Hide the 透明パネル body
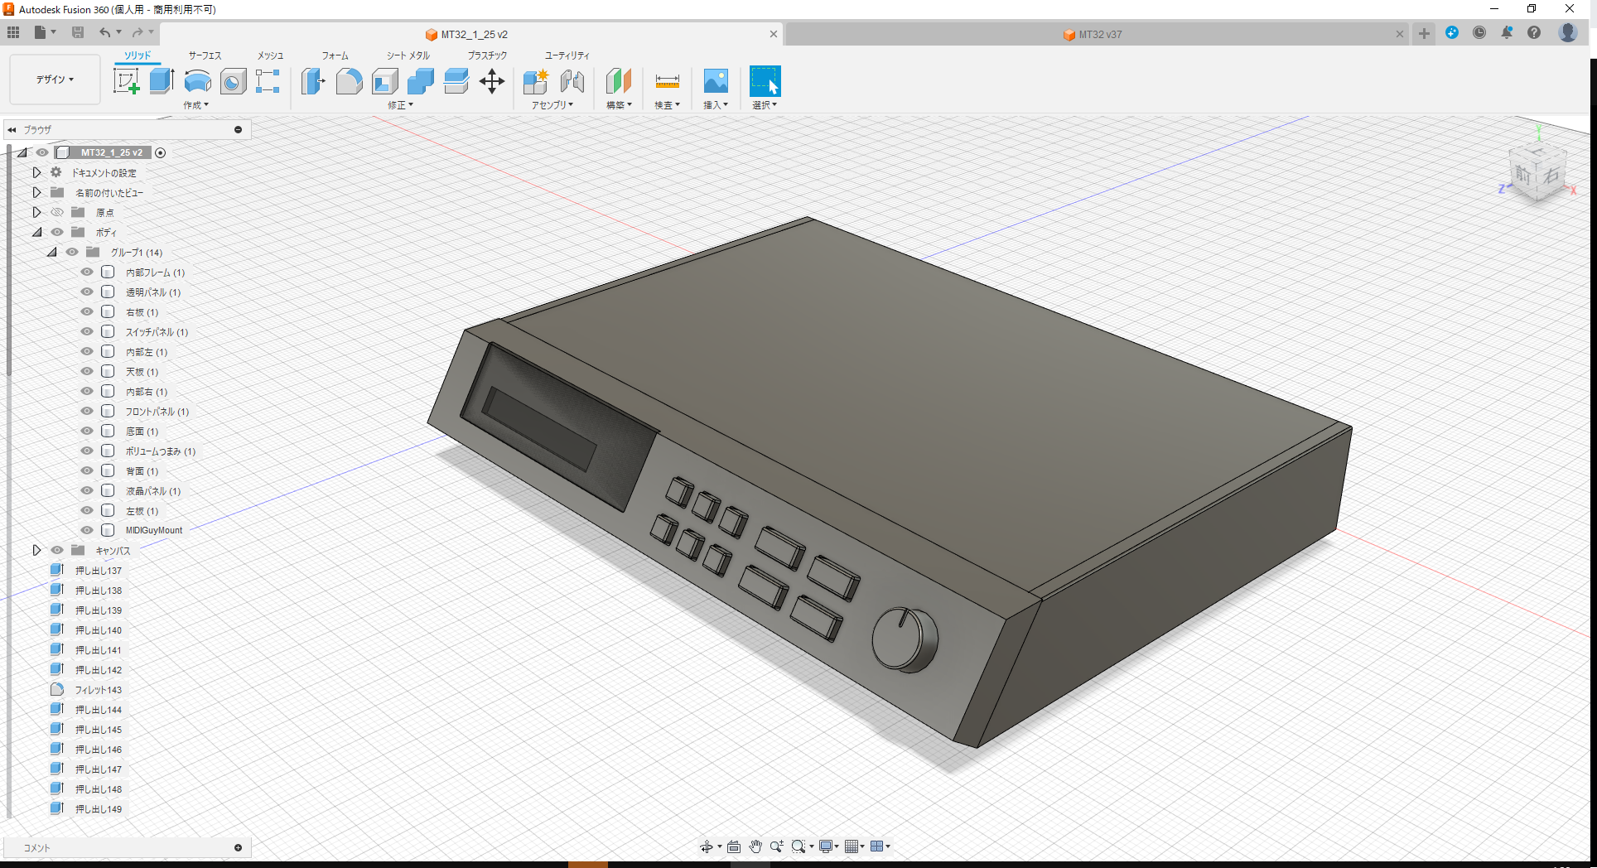This screenshot has width=1597, height=868. tap(86, 292)
